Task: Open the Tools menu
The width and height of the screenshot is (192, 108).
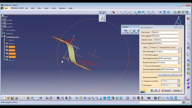Action: [x=54, y=8]
